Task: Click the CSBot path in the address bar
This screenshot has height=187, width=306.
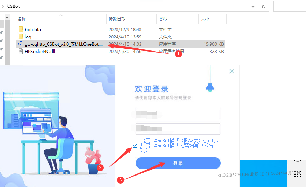Action: (13, 6)
